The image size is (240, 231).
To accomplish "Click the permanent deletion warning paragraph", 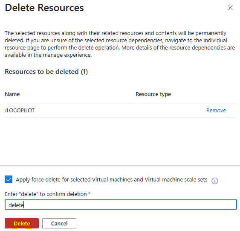I will coord(120,44).
